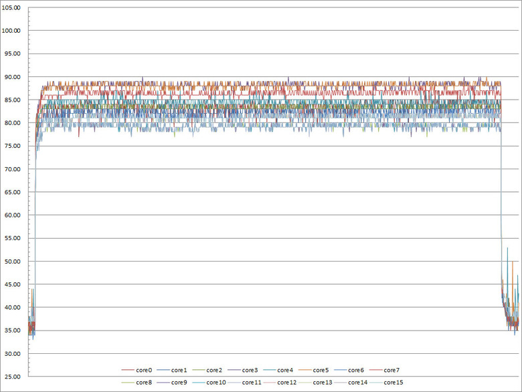Viewport: 522px width, 392px height.
Task: Select the core8 legend entry
Action: [x=137, y=383]
